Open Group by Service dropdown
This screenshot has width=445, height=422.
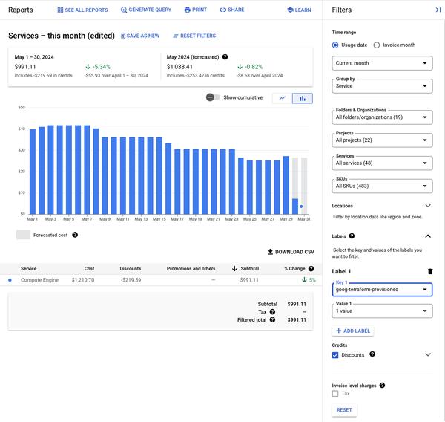tap(382, 86)
